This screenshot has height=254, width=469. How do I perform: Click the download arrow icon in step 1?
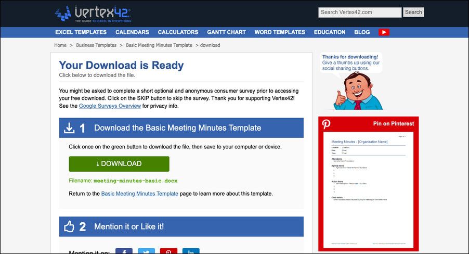69,128
